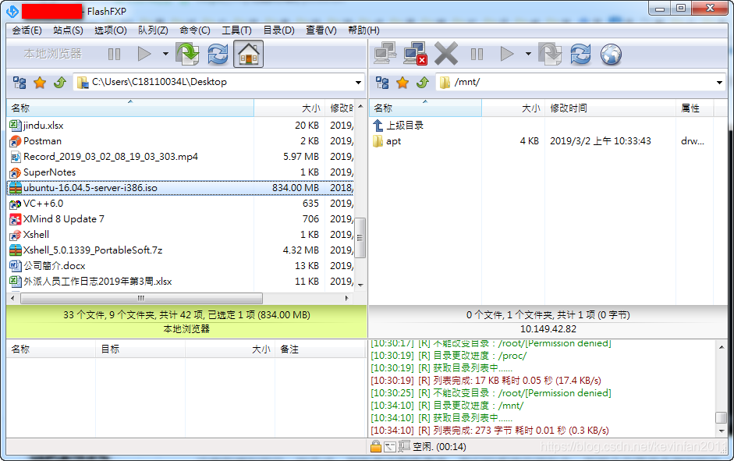
Task: Select jindu.xlsx in local list
Action: point(180,126)
